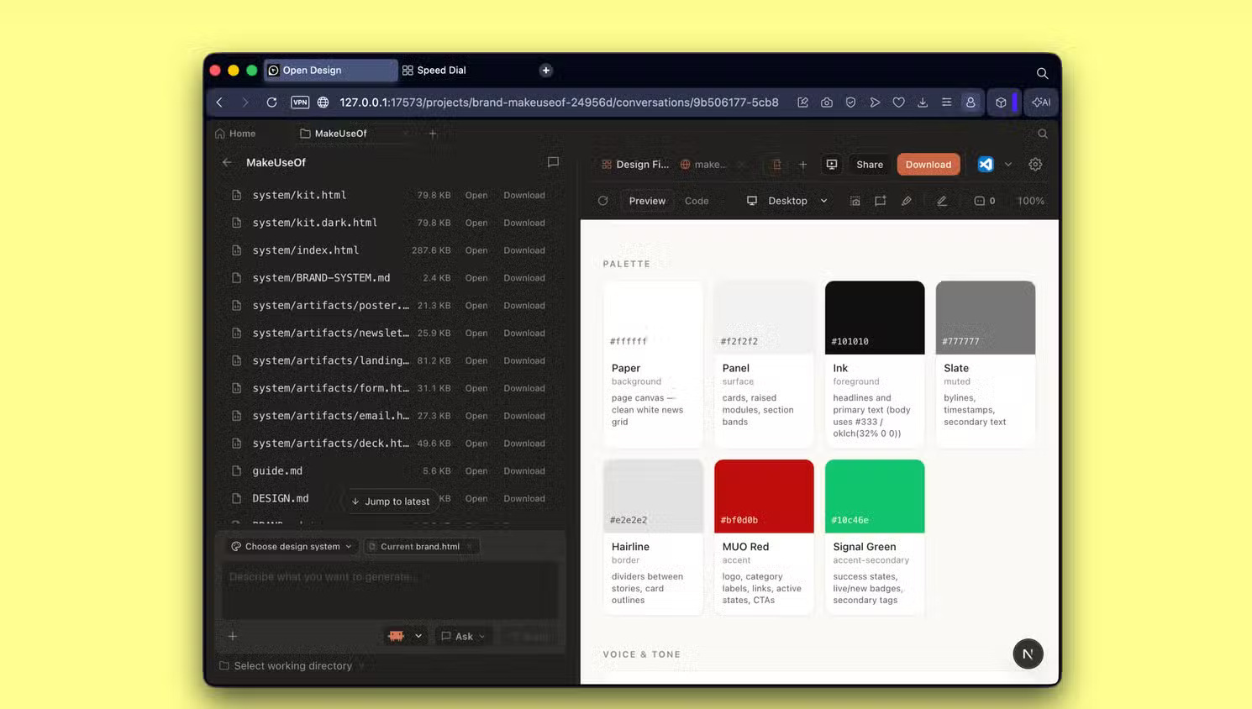
Task: Click the Signal Green #10c46e swatch
Action: click(x=875, y=496)
